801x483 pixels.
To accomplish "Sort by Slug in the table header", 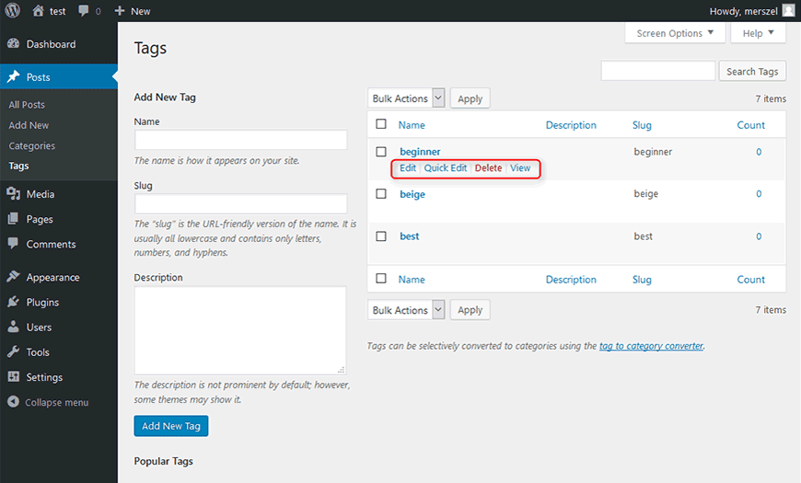I will coord(642,125).
